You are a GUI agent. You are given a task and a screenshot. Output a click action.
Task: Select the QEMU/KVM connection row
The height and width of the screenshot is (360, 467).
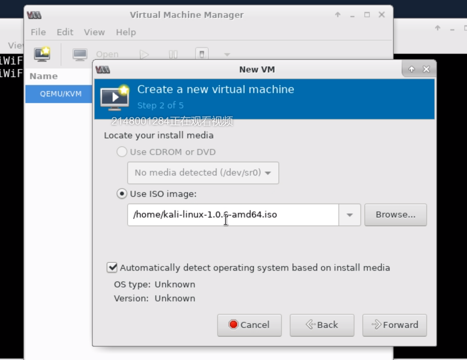[59, 94]
